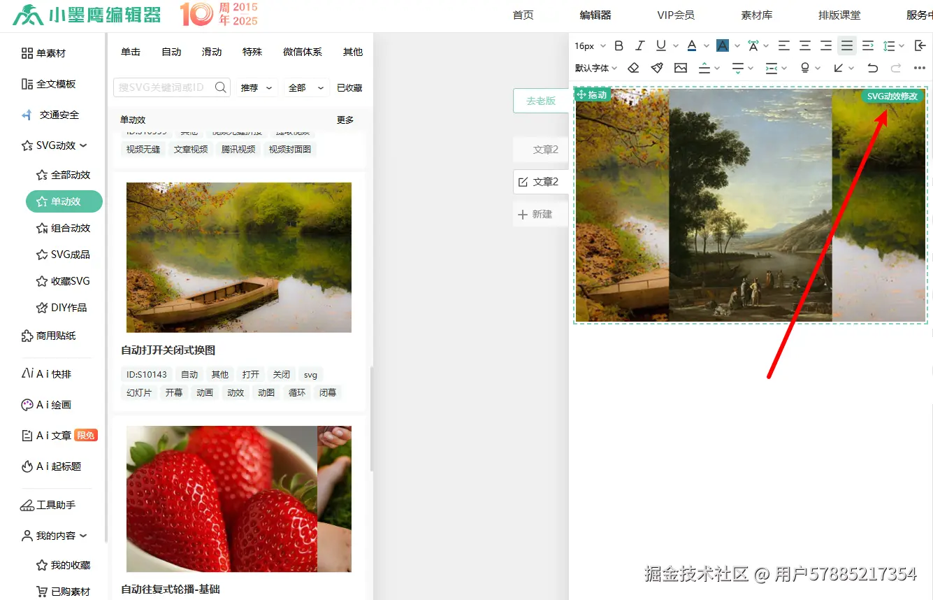This screenshot has height=600, width=933.
Task: Align text to the left
Action: (784, 46)
